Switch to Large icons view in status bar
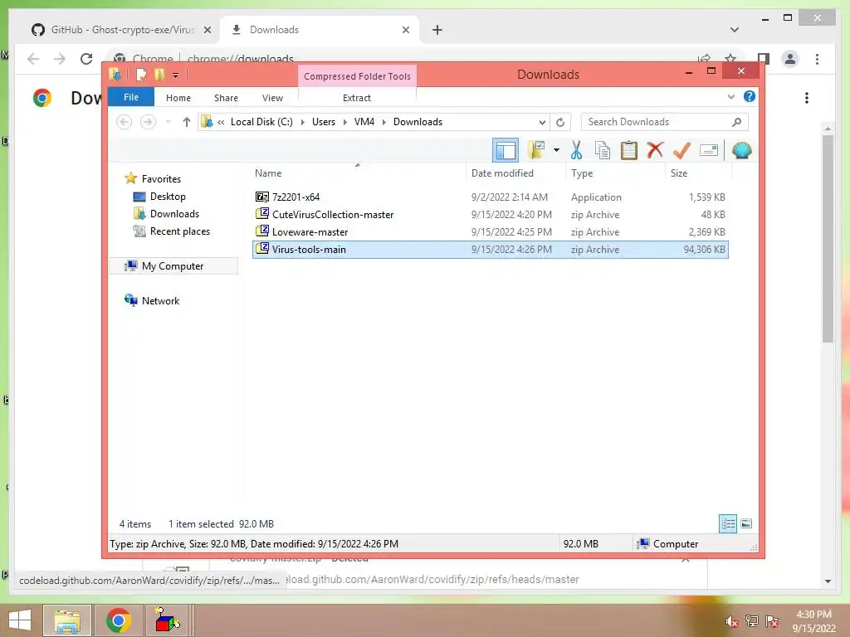Viewport: 850px width, 637px height. pyautogui.click(x=746, y=523)
